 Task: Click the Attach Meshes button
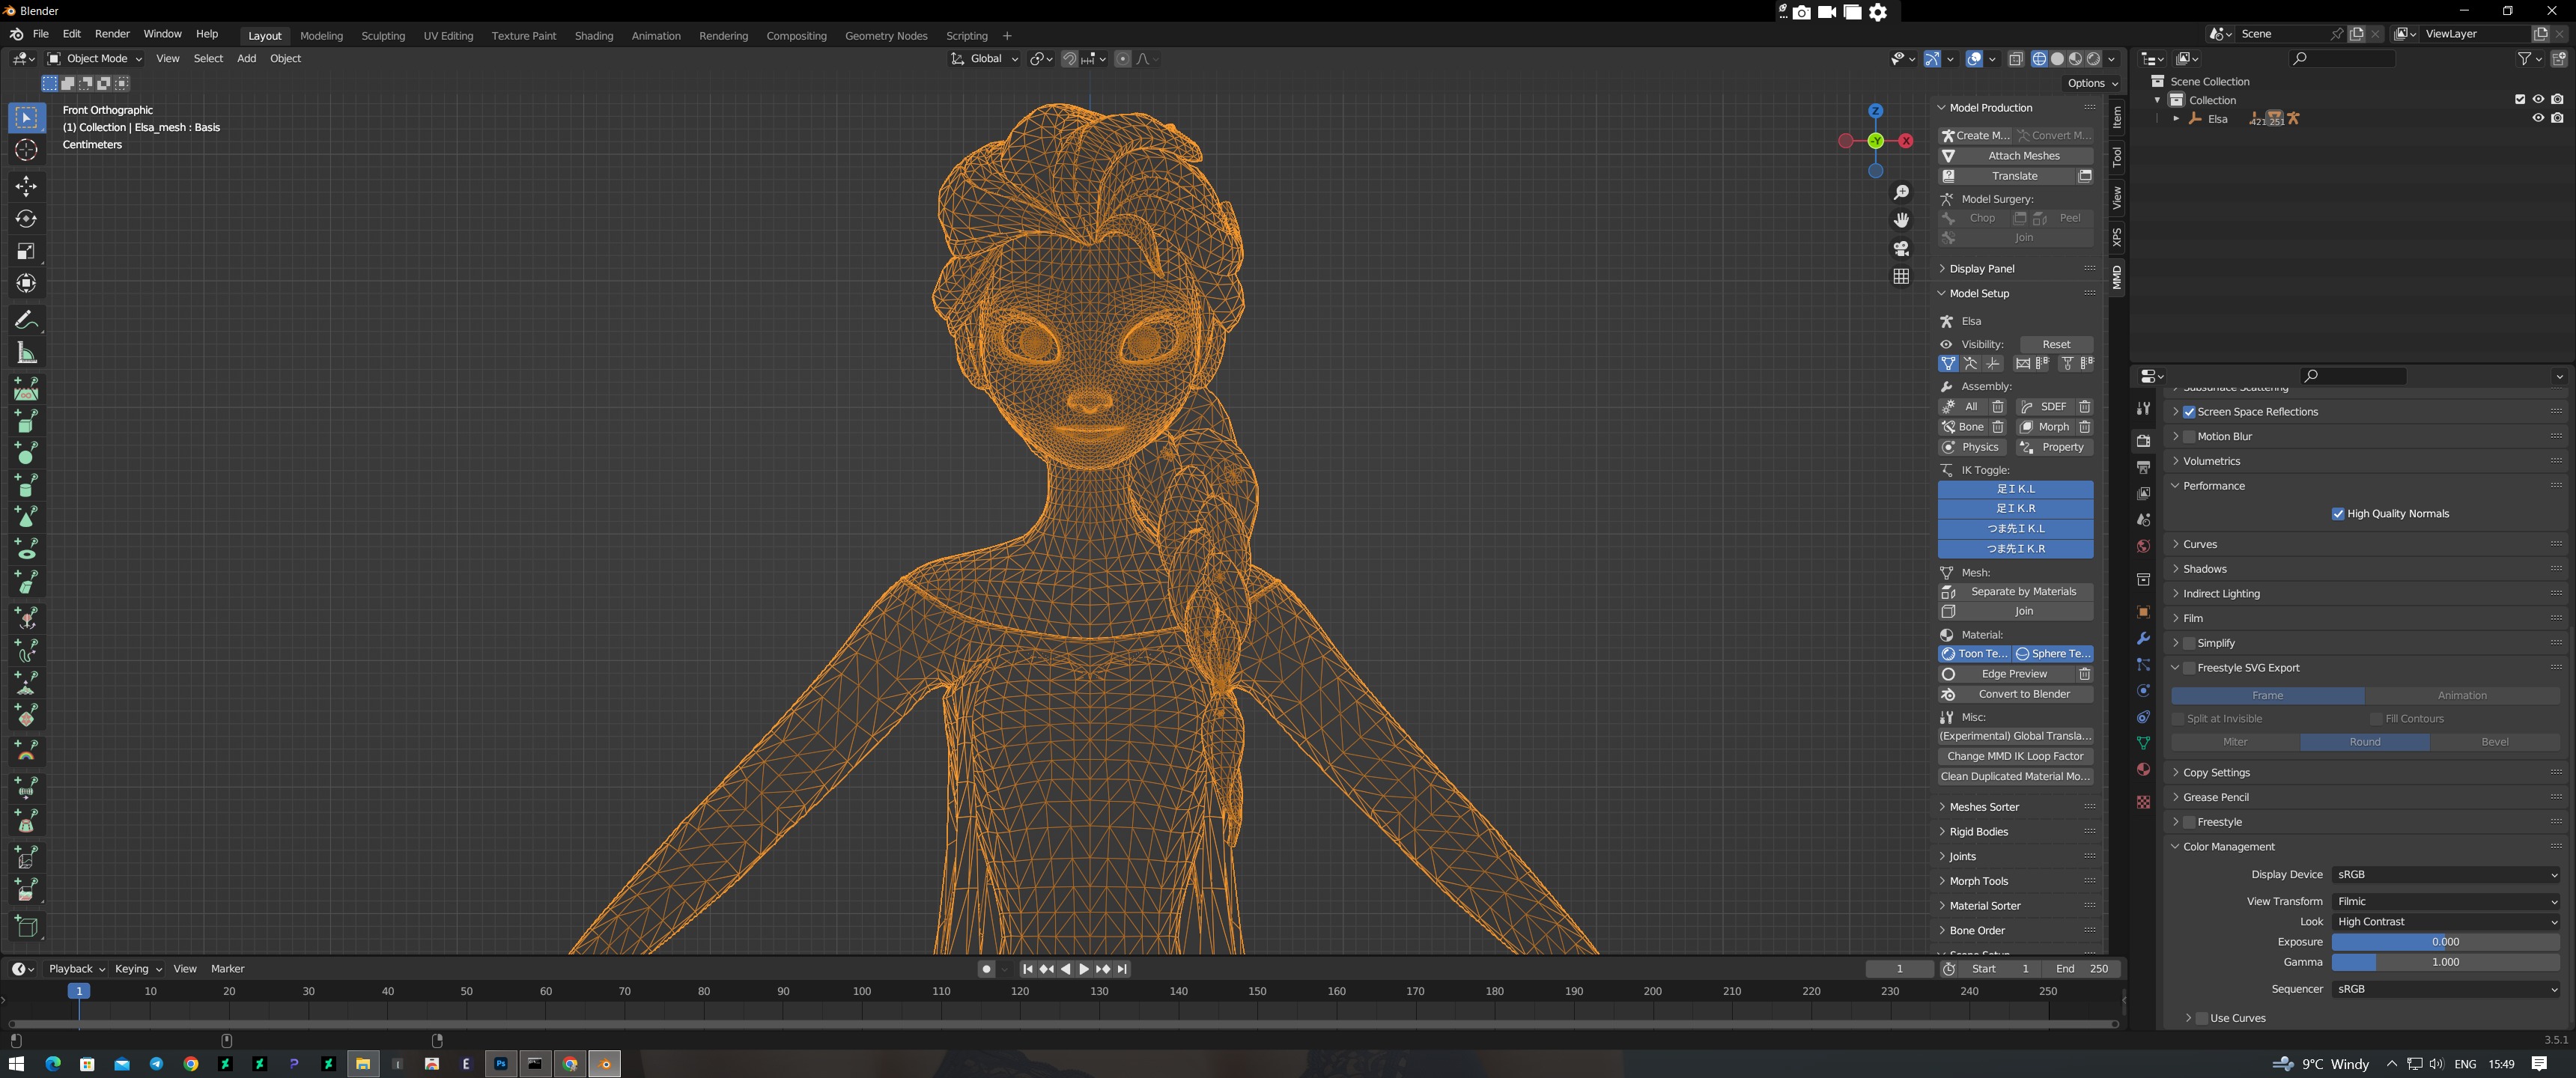[2016, 156]
